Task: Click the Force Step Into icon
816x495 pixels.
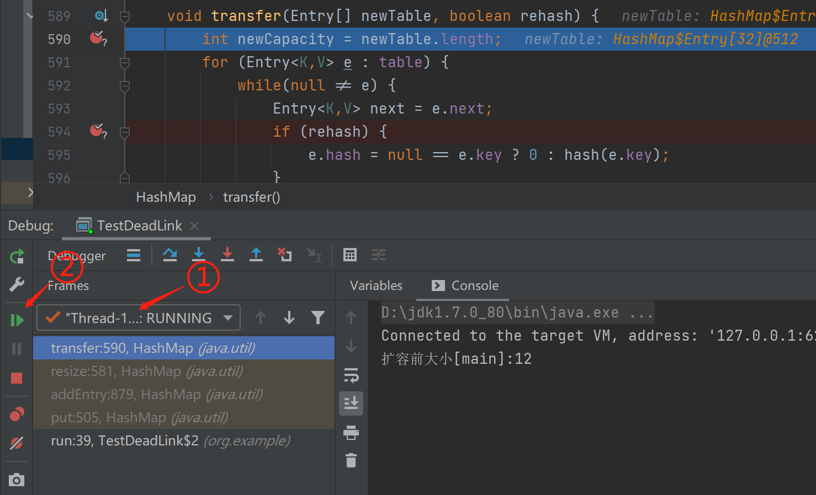Action: coord(227,255)
